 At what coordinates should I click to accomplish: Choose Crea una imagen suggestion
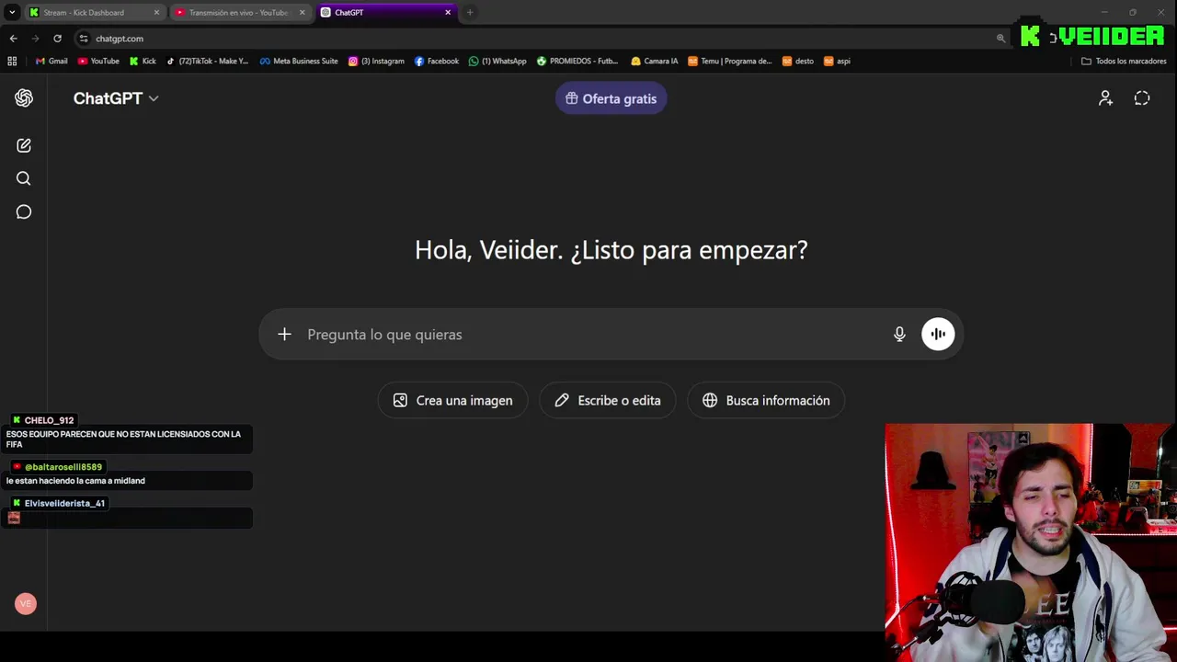pos(452,401)
